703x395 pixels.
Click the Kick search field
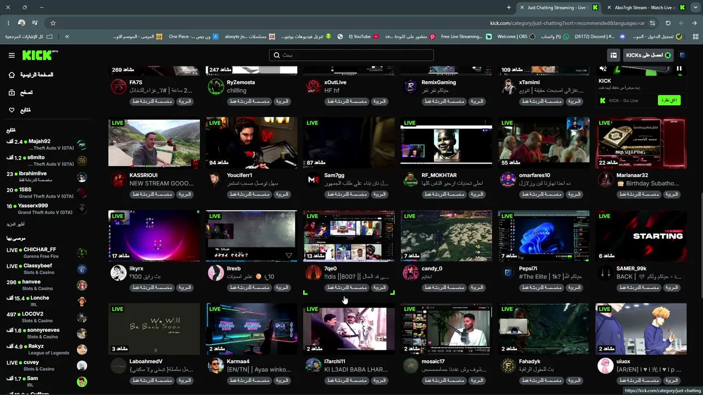[x=351, y=55]
